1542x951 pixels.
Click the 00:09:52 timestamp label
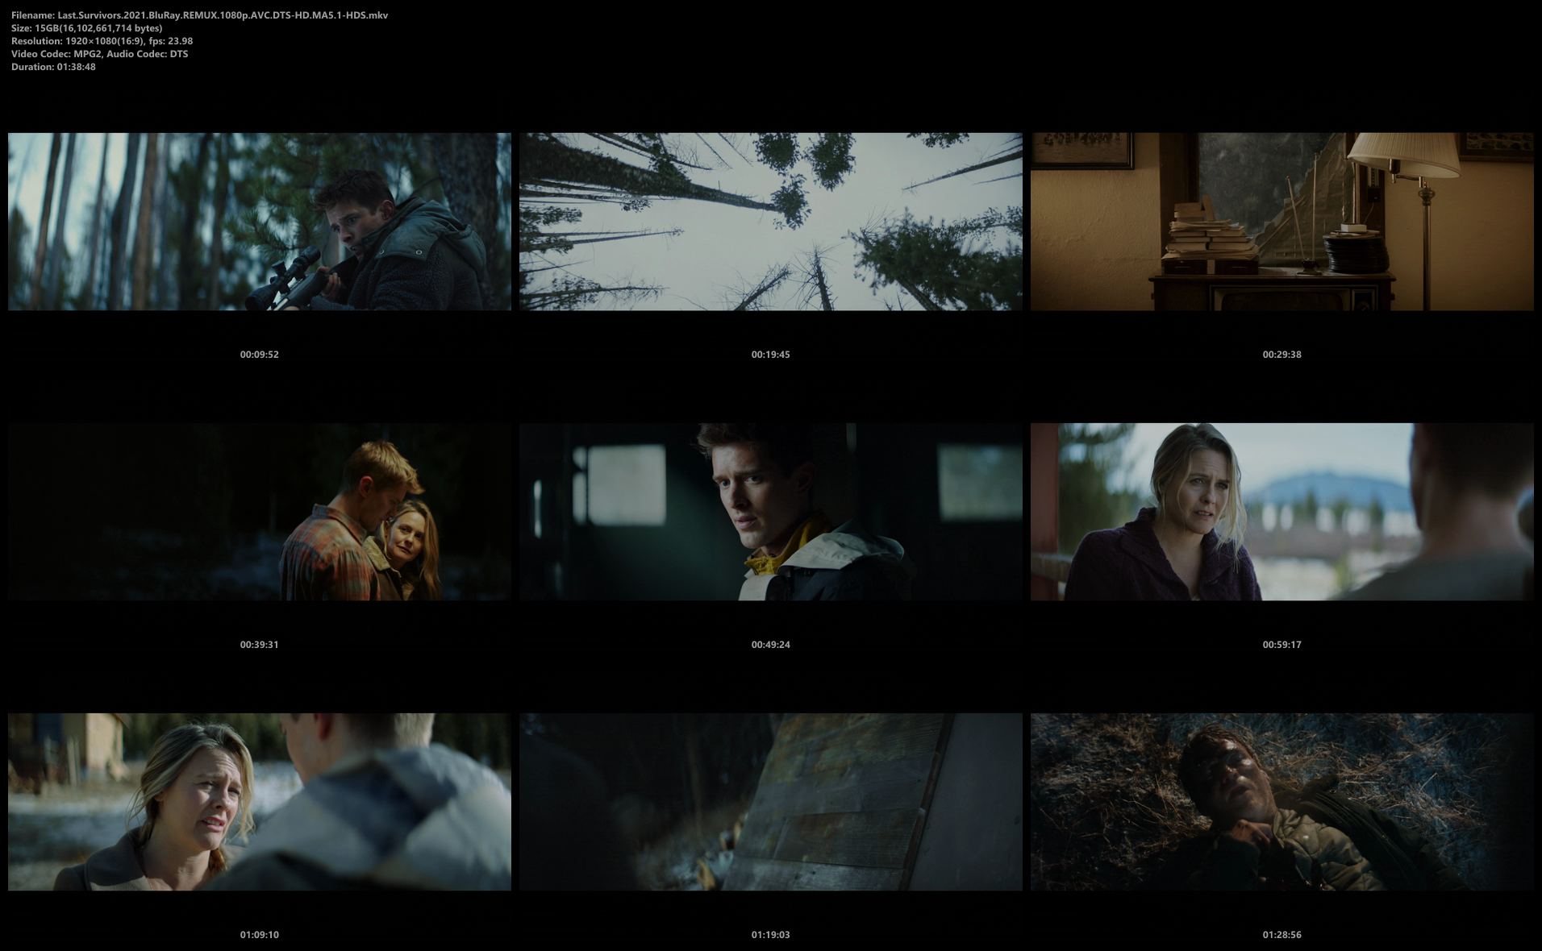(259, 355)
